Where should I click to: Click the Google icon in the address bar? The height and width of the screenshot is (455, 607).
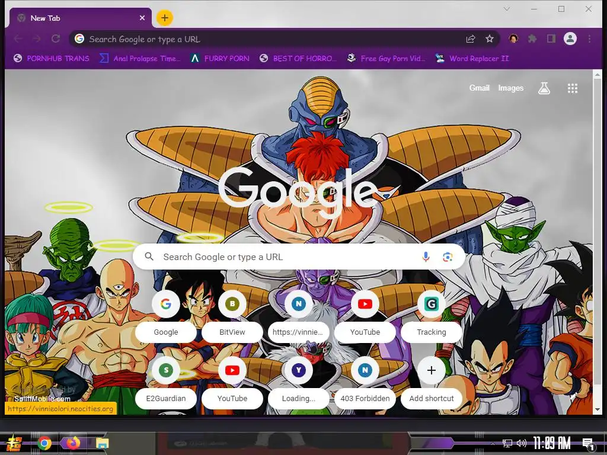click(79, 39)
